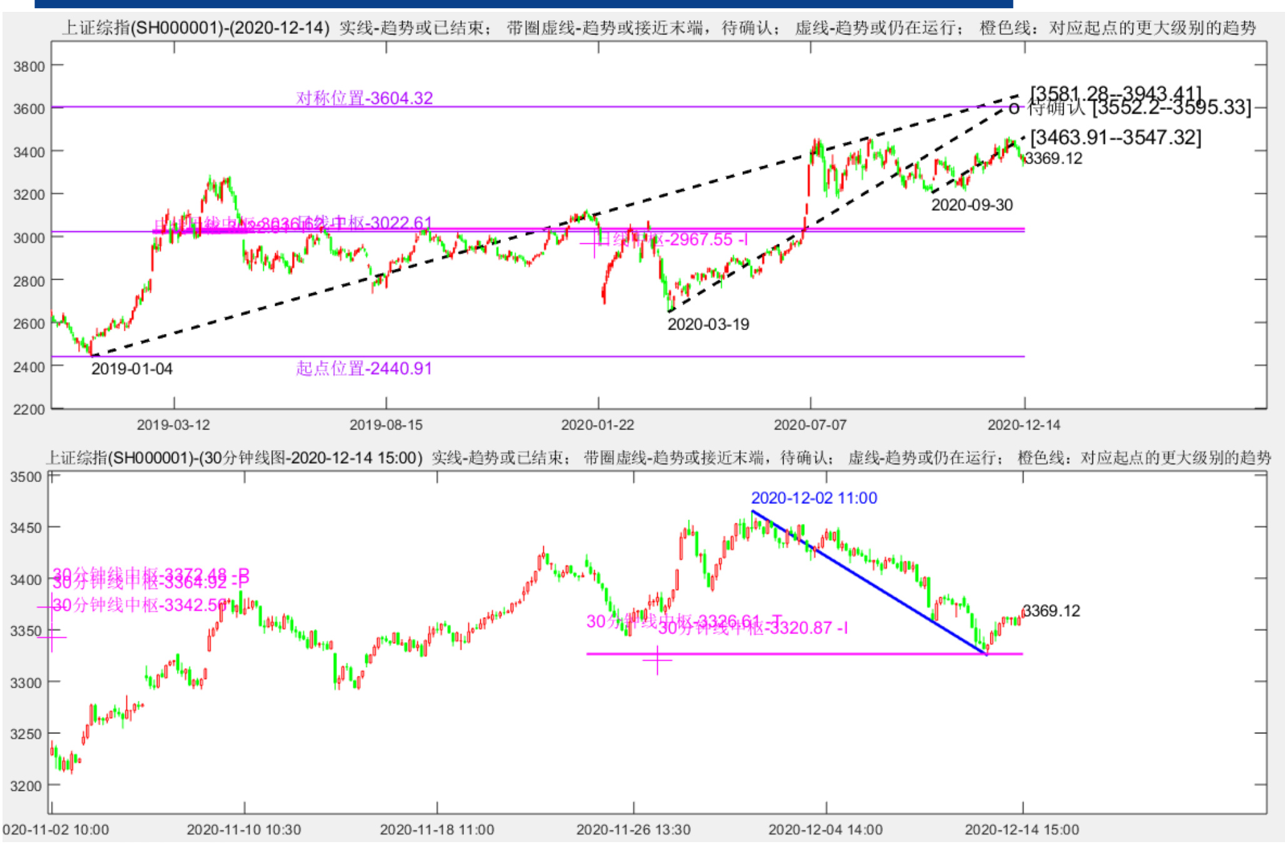Viewport: 1285px width, 844px height.
Task: Select the 2020-03-19 low point annotation
Action: click(708, 324)
